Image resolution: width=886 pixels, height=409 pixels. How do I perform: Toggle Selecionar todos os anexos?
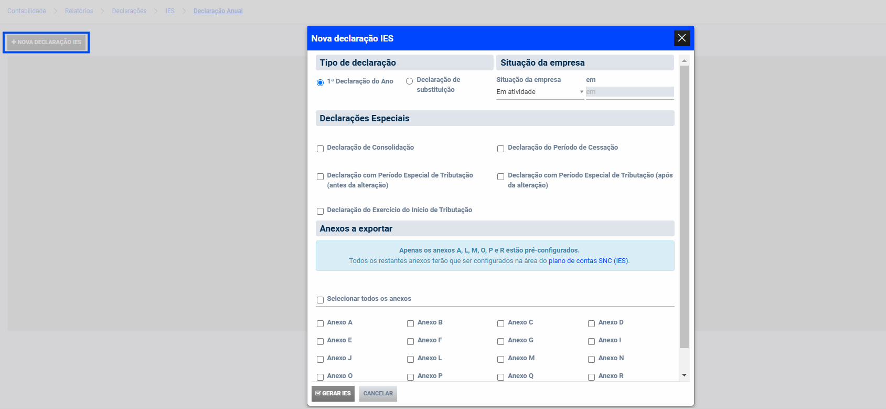pos(320,300)
